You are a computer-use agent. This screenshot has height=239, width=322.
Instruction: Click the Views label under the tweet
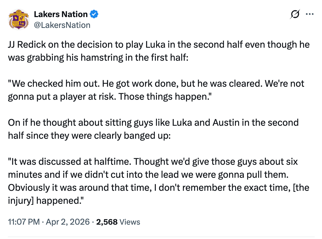tap(130, 222)
